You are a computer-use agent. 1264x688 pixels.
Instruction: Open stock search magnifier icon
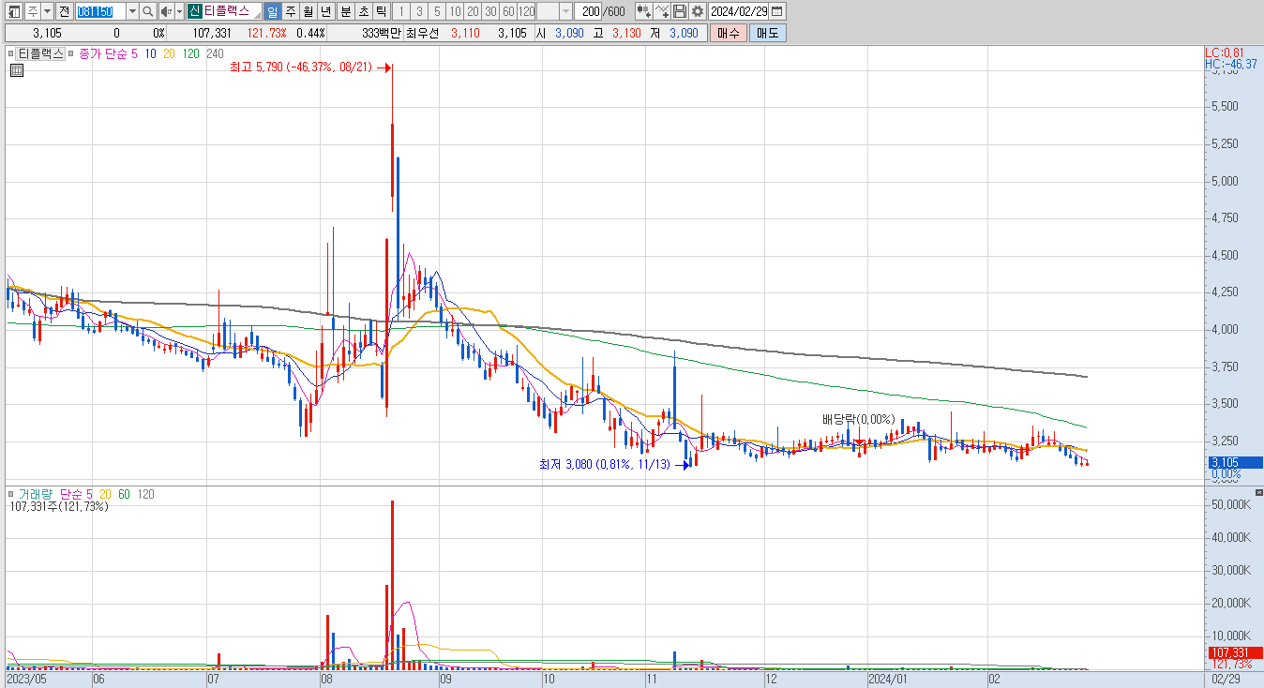pos(147,11)
